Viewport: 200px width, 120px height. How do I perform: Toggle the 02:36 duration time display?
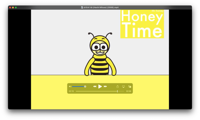[x=129, y=91]
